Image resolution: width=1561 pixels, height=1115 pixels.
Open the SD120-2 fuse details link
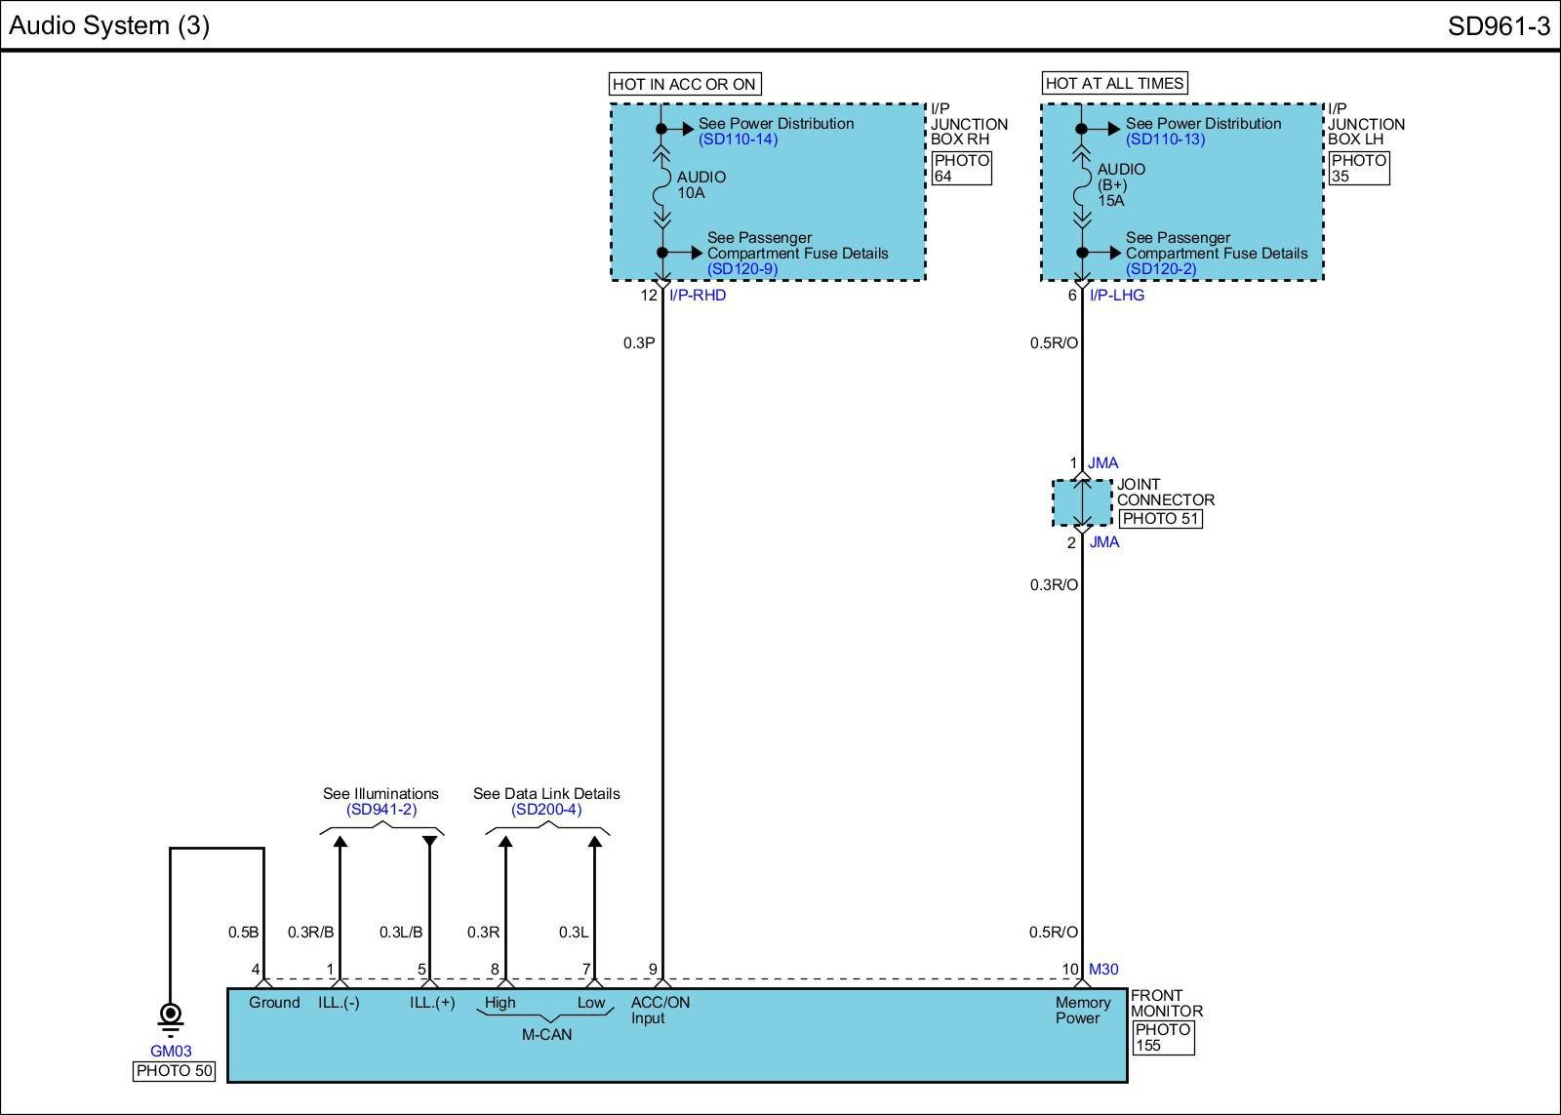pos(1160,269)
